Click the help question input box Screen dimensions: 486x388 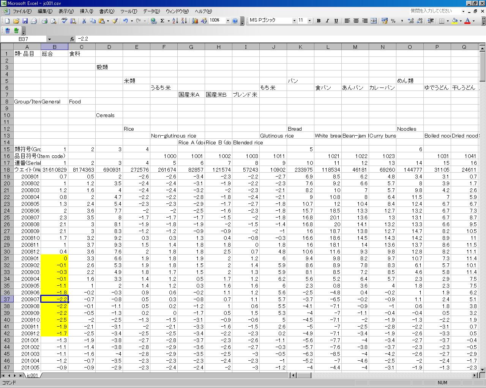435,11
